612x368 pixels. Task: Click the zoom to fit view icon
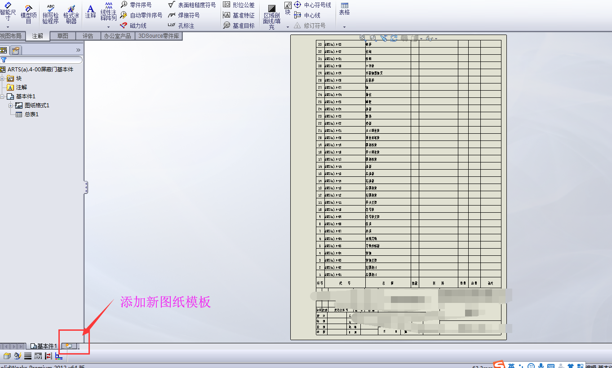[363, 39]
